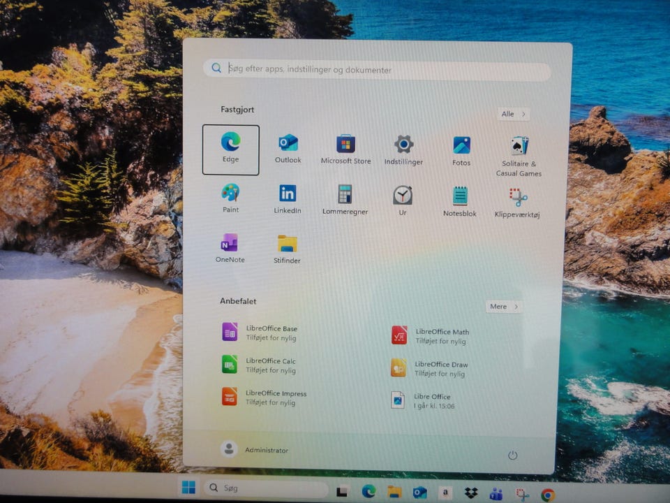Launch Klippeværktøj snipping tool
The width and height of the screenshot is (670, 503).
coord(517,203)
